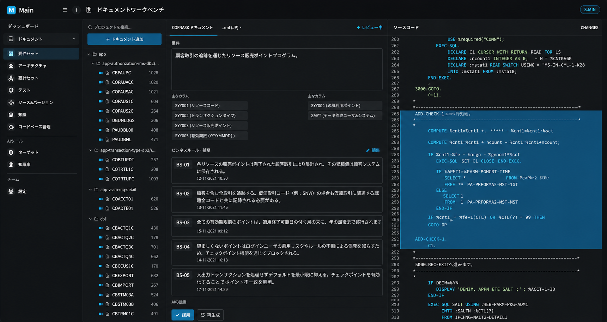The image size is (607, 322).
Task: Collapse the app-transaction-type-db2 folder chevron
Action: click(90, 150)
